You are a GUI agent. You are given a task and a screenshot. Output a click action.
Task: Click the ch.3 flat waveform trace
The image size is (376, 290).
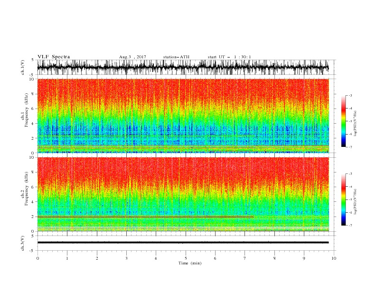(183, 243)
